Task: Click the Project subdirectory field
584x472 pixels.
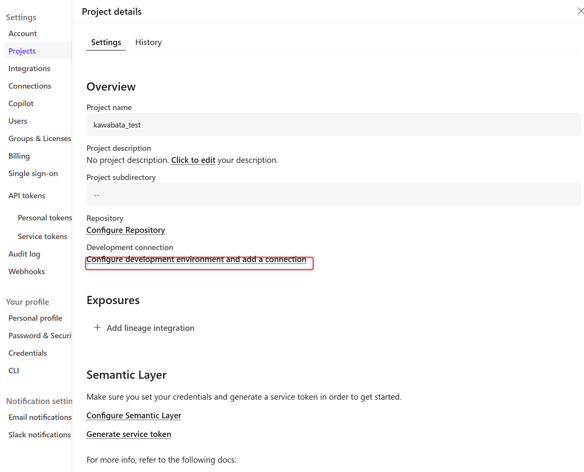Action: pyautogui.click(x=334, y=195)
